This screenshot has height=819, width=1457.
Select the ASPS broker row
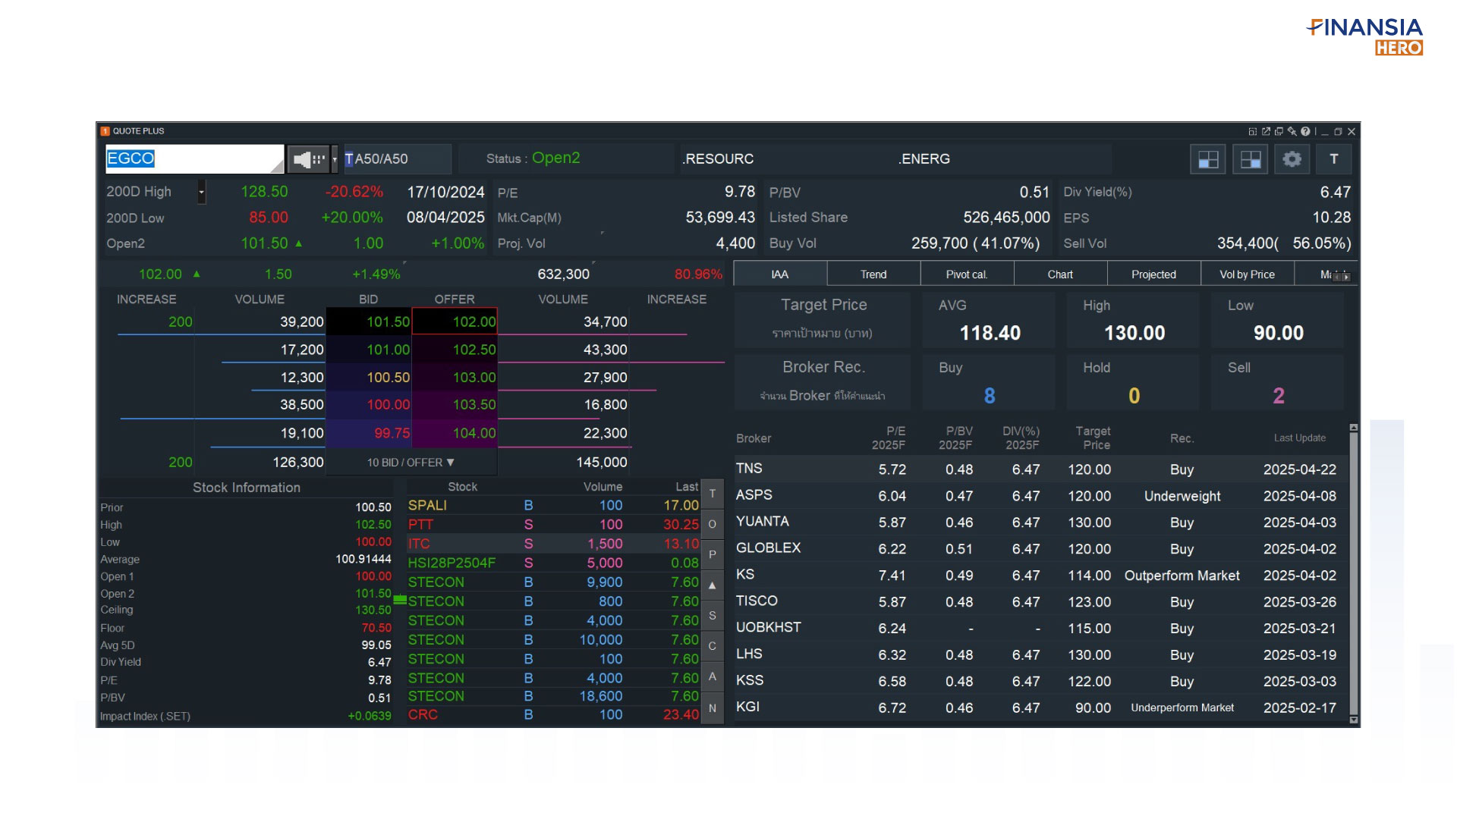(1040, 496)
